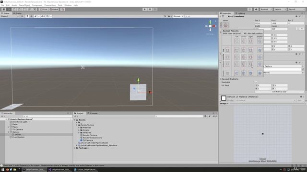Image resolution: width=307 pixels, height=172 pixels.
Task: Click the scene orientation gizmo
Action: click(210, 26)
